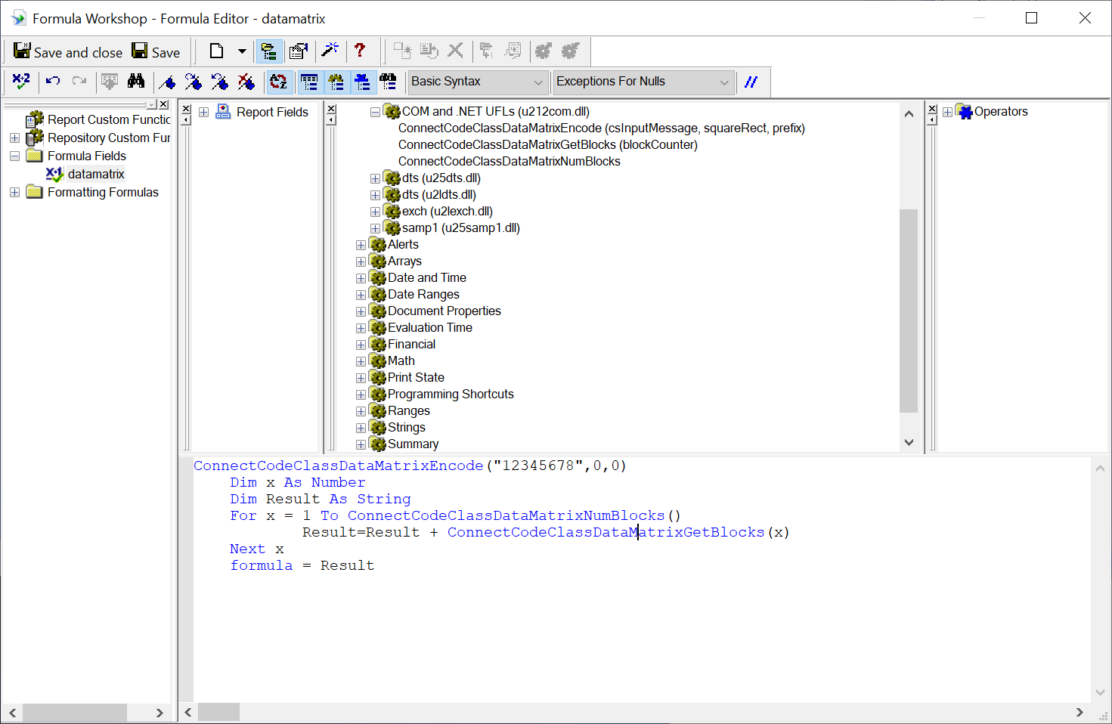Select the Document Properties category
Image resolution: width=1112 pixels, height=724 pixels.
coord(444,311)
